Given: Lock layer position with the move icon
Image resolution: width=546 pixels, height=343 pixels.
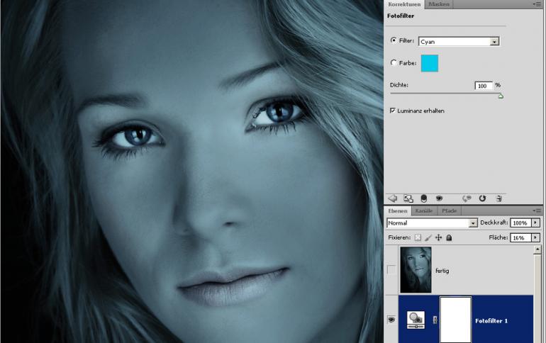Looking at the screenshot, I should pos(439,237).
